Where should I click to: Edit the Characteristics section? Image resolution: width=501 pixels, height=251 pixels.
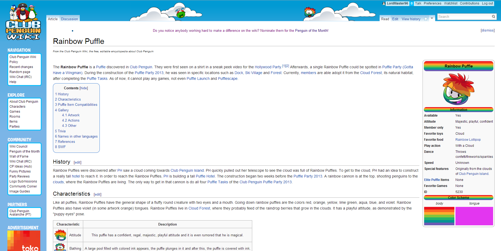click(97, 195)
